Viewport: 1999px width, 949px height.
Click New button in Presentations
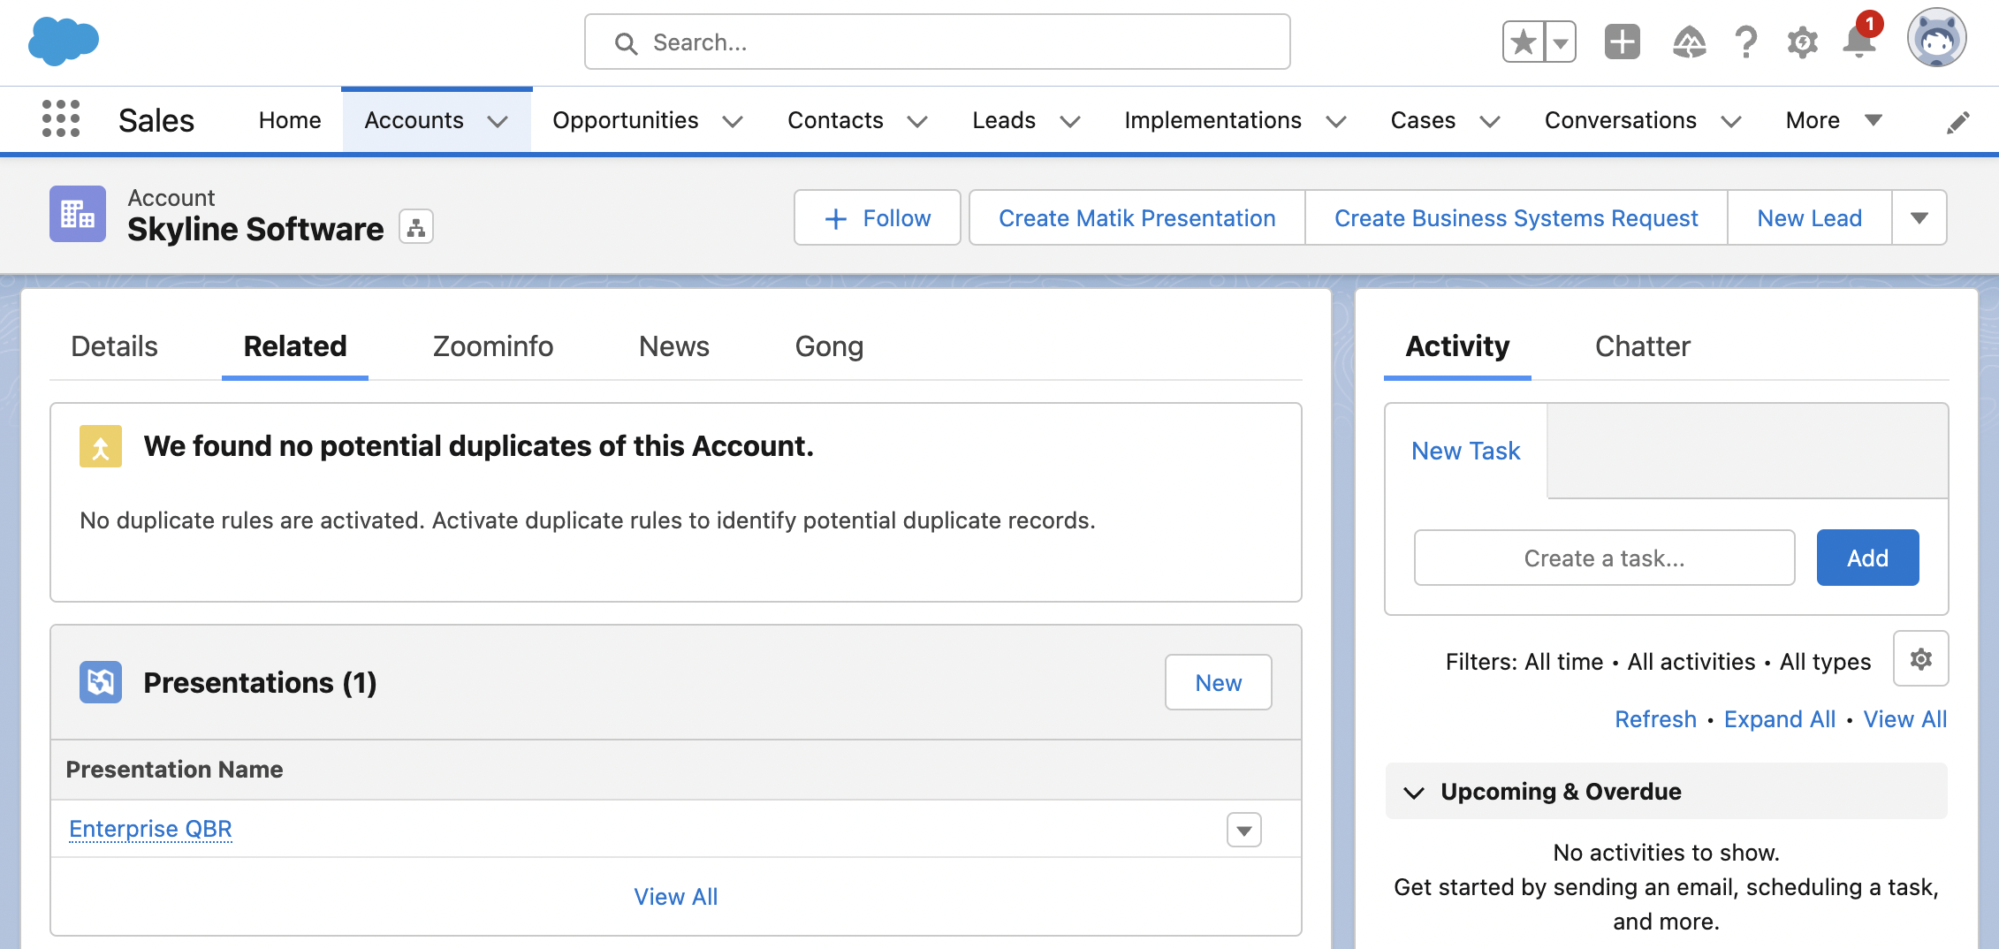coord(1218,682)
